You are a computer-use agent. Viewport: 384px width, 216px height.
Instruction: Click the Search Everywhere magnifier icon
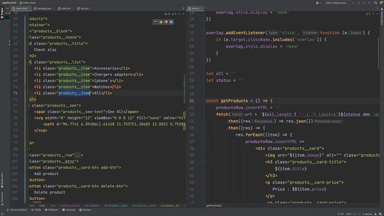point(376,2)
